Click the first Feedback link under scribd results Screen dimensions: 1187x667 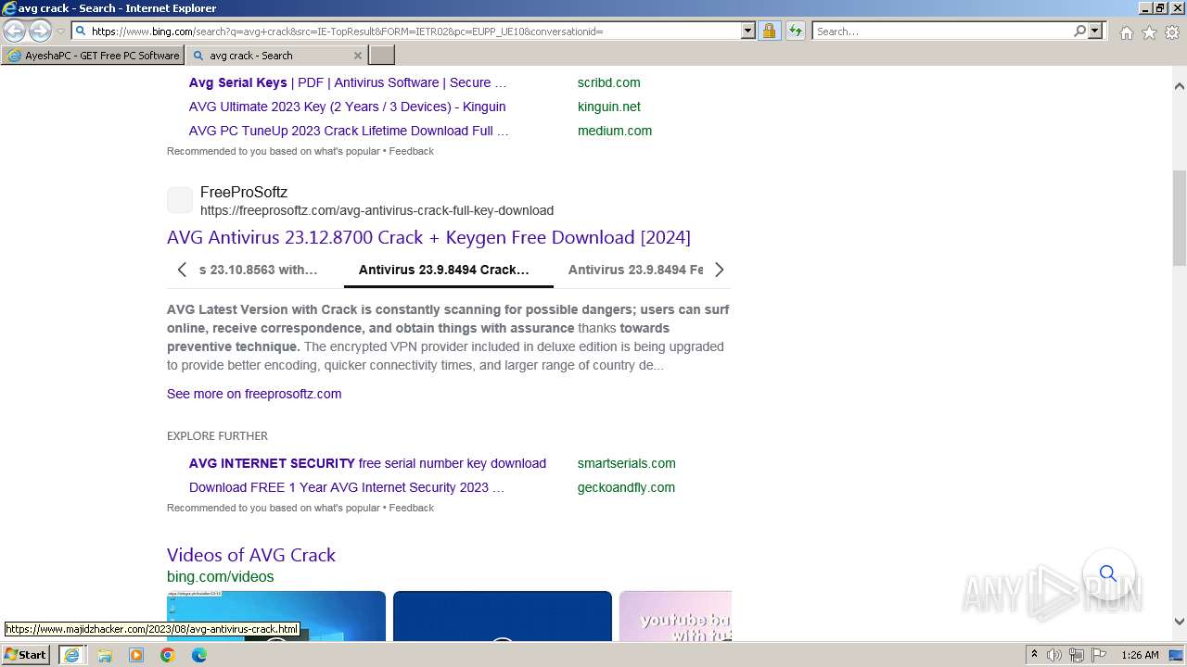pyautogui.click(x=412, y=151)
